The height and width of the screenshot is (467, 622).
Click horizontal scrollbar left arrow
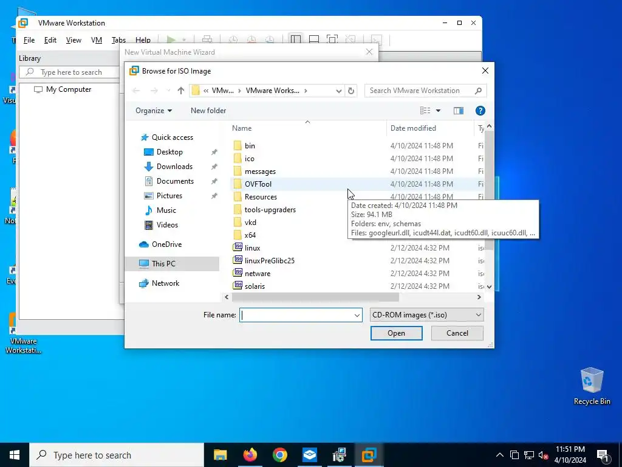pyautogui.click(x=227, y=297)
